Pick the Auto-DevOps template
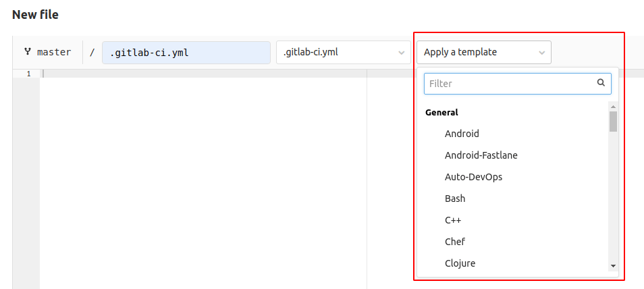 click(x=473, y=177)
